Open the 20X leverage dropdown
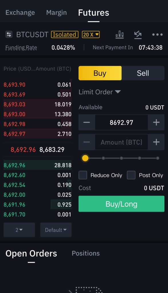This screenshot has height=293, width=168. coord(91,35)
